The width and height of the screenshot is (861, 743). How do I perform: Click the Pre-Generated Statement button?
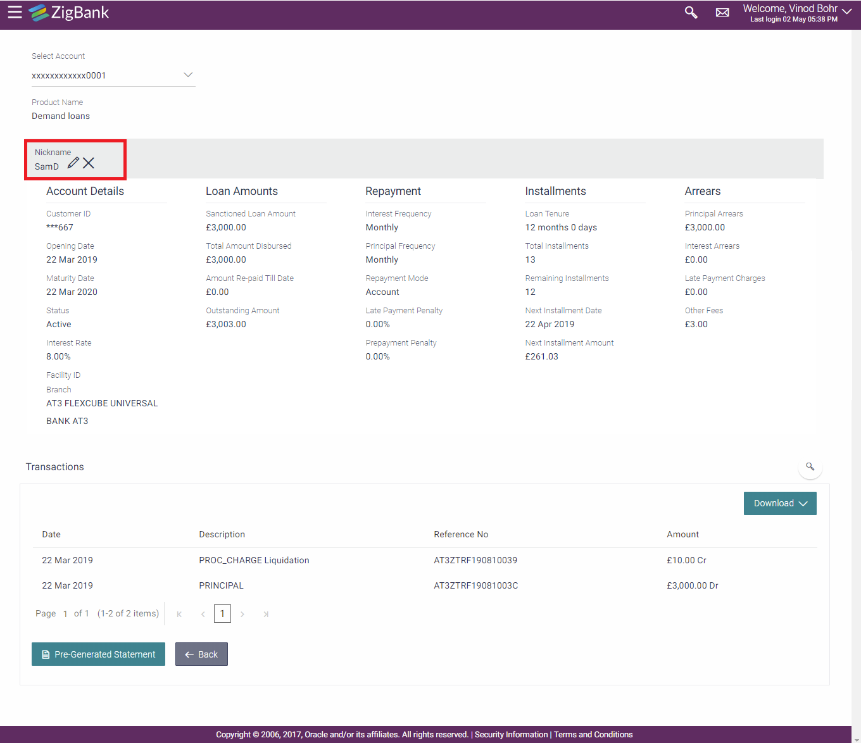pos(98,654)
